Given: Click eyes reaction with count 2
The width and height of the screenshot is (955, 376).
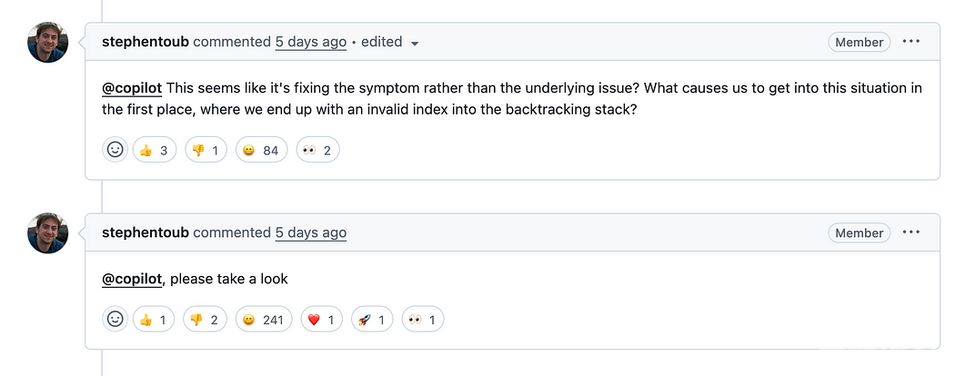Looking at the screenshot, I should [x=317, y=150].
